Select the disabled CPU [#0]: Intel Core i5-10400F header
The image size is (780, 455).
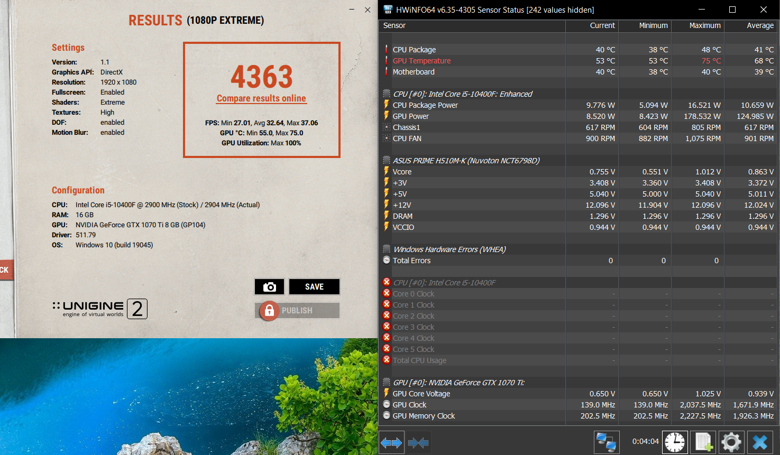point(444,283)
